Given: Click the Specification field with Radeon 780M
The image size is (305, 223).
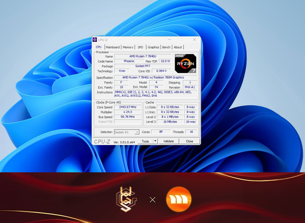Looking at the screenshot, I should [156, 77].
